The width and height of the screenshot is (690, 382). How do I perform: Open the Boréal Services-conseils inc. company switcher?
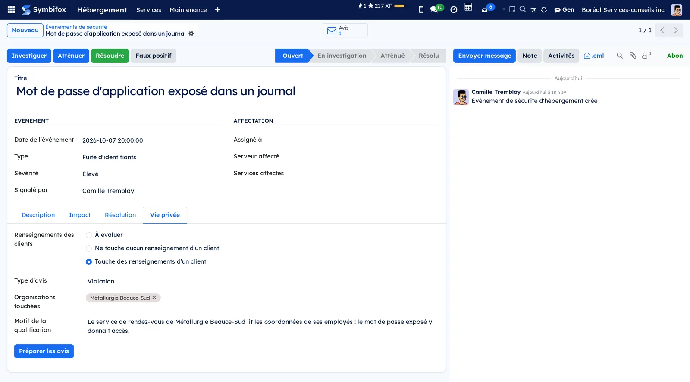[x=623, y=10]
